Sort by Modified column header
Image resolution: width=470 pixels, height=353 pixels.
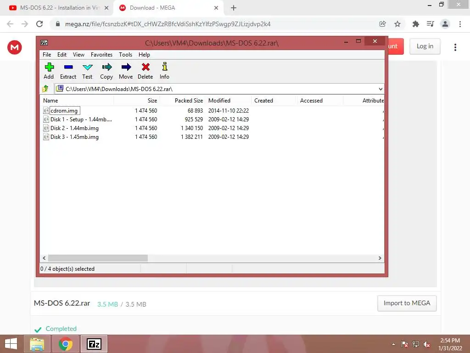point(229,101)
